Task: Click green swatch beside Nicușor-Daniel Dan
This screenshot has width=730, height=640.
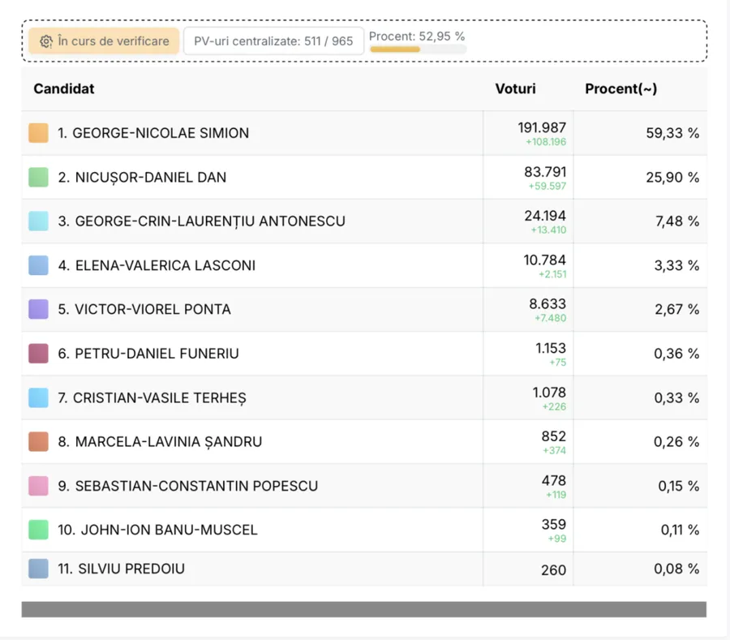Action: point(38,177)
